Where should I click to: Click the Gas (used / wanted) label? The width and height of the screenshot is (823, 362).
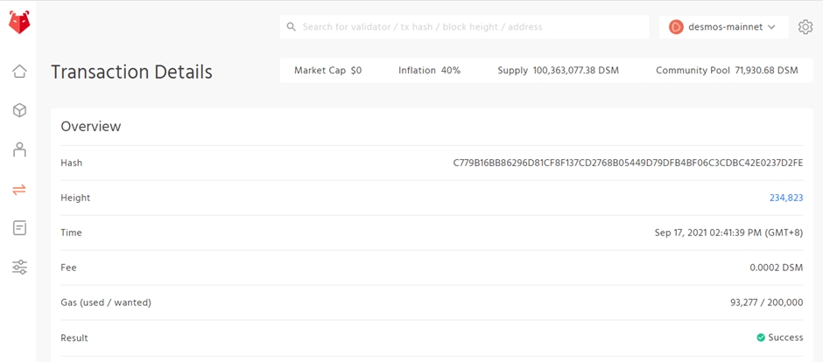[x=106, y=303]
